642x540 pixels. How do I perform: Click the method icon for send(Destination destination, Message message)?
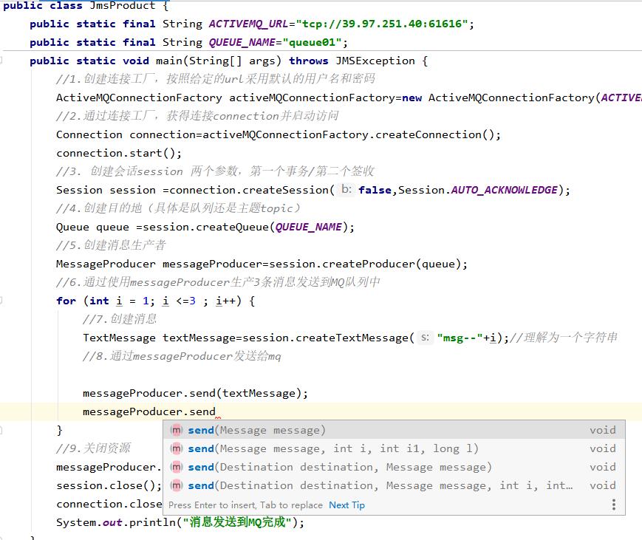[x=176, y=467]
